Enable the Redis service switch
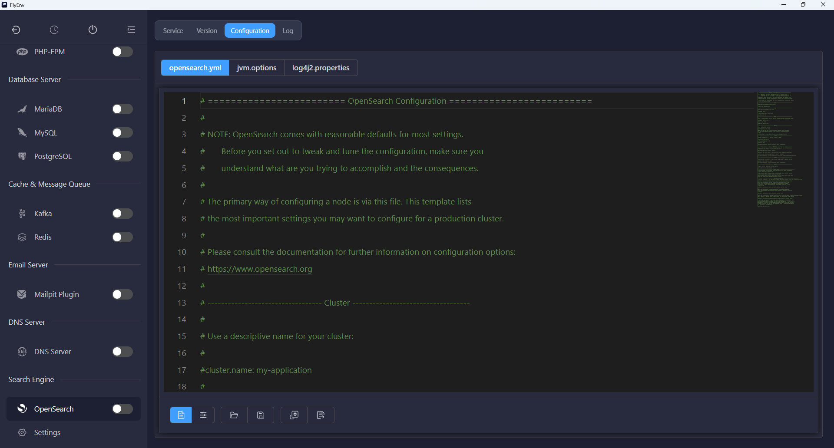This screenshot has height=448, width=834. 122,237
